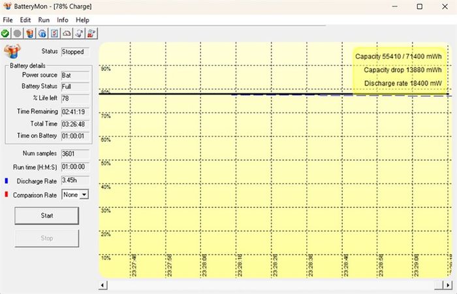The image size is (457, 294).
Task: Click the gray circle stop toolbar icon
Action: pos(18,33)
